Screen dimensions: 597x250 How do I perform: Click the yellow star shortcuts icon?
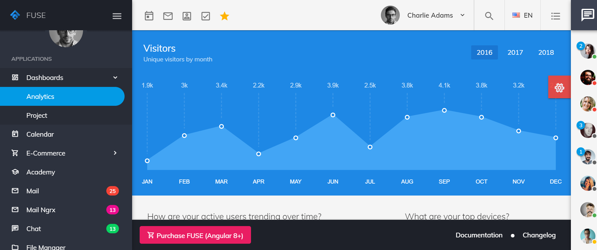225,16
